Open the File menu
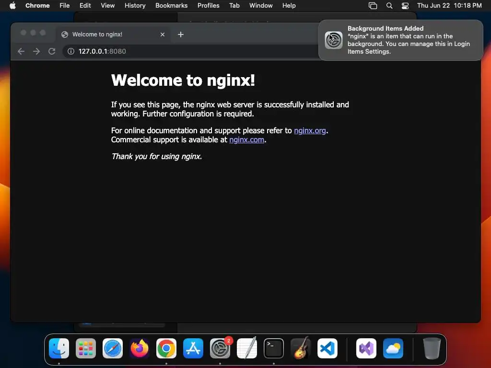491x368 pixels. pos(65,6)
